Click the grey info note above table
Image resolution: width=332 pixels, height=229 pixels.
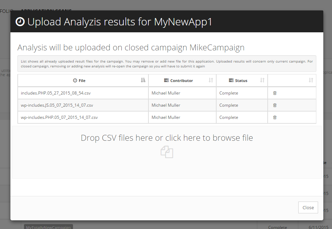[167, 64]
